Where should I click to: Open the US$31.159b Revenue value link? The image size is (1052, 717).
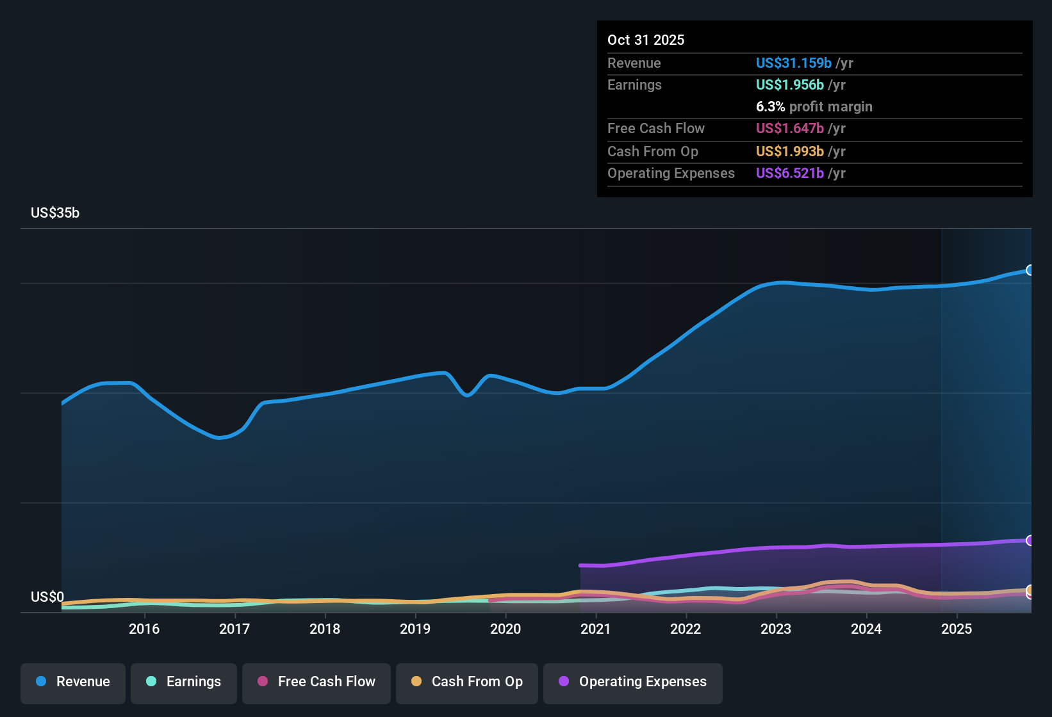(793, 63)
